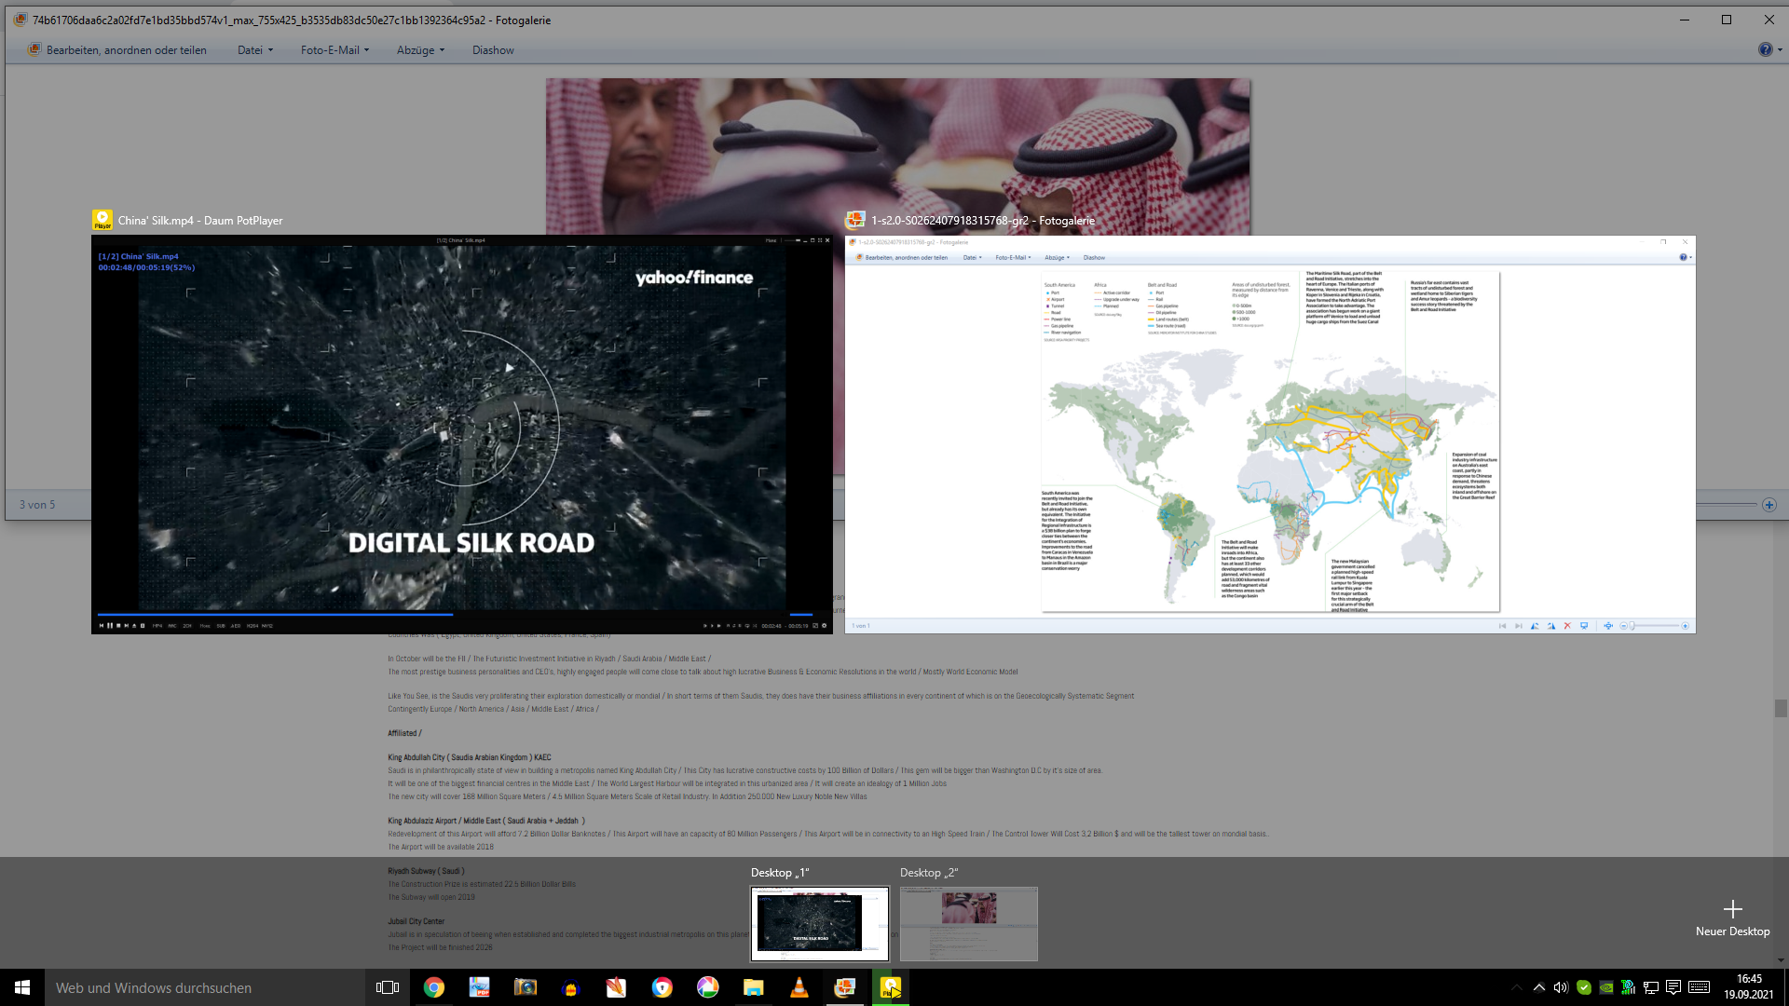Switch to Desktop 1 thumbnail
Screen dimensions: 1789x1006
(x=820, y=923)
